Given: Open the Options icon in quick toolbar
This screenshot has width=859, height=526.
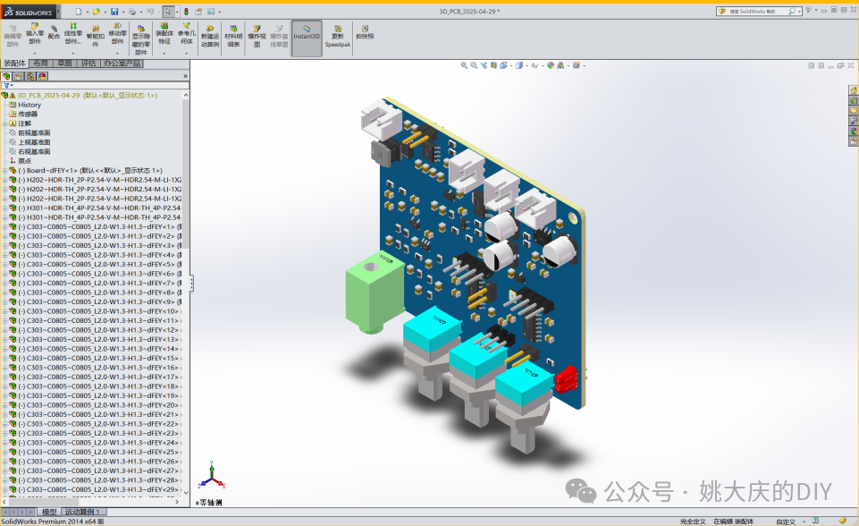Looking at the screenshot, I should (x=211, y=12).
